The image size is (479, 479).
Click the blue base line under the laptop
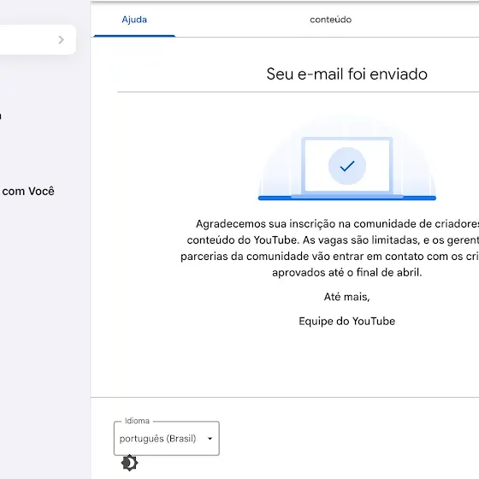click(x=347, y=198)
